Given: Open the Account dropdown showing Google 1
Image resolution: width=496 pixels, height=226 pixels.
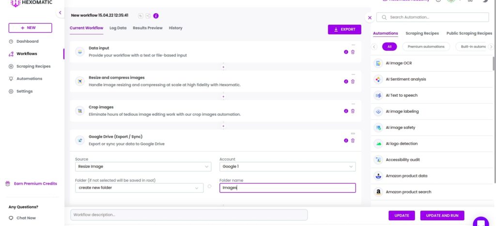Looking at the screenshot, I should [288, 166].
